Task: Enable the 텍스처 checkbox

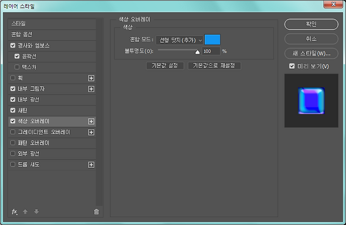Action: (17, 67)
